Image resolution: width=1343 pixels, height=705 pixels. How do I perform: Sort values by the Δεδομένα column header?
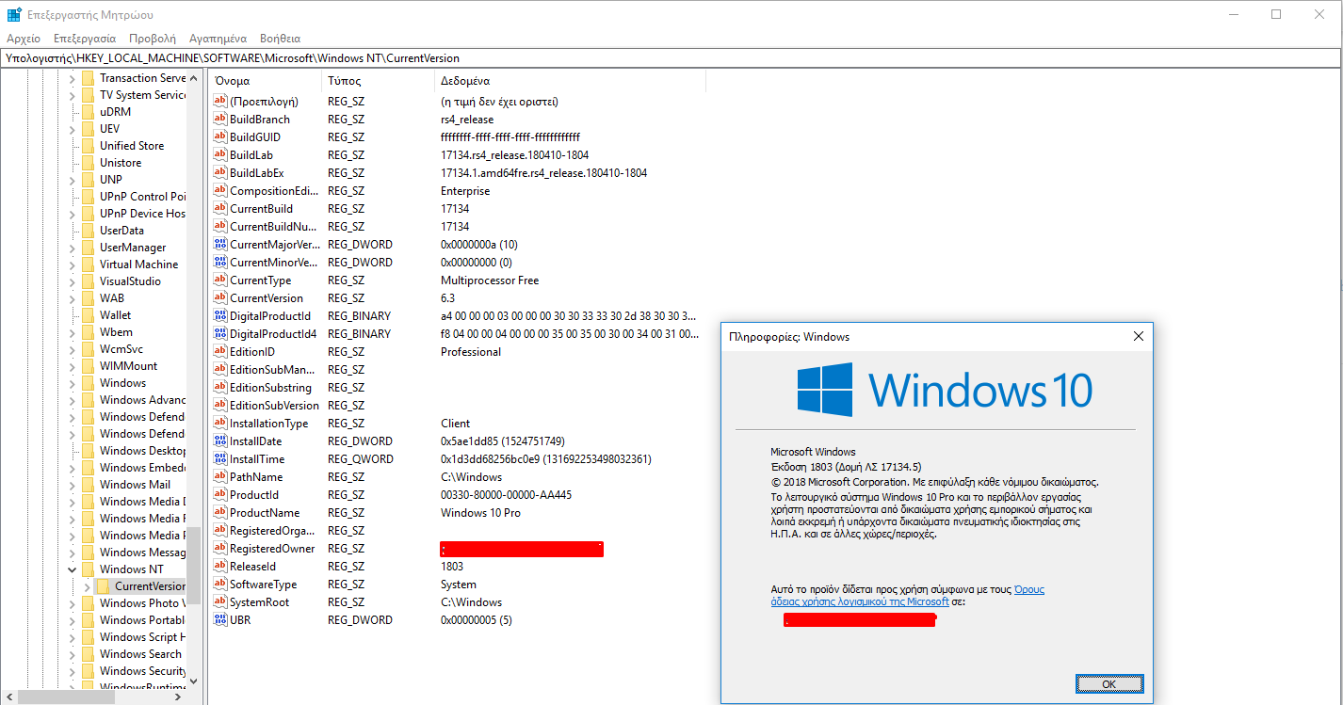coord(570,81)
